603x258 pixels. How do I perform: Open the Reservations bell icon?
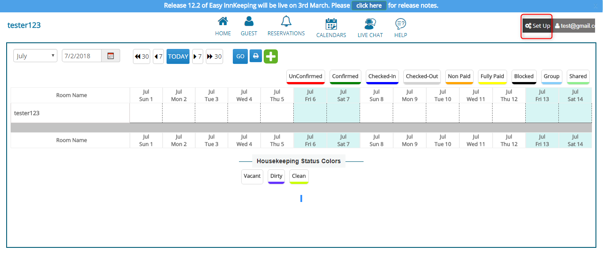coord(286,22)
